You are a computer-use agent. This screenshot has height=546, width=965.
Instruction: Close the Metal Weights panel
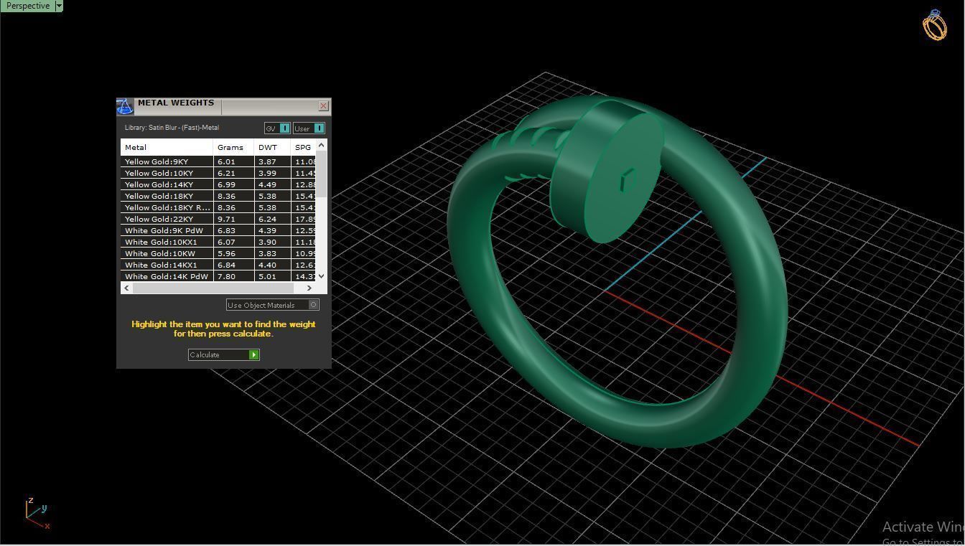(324, 106)
